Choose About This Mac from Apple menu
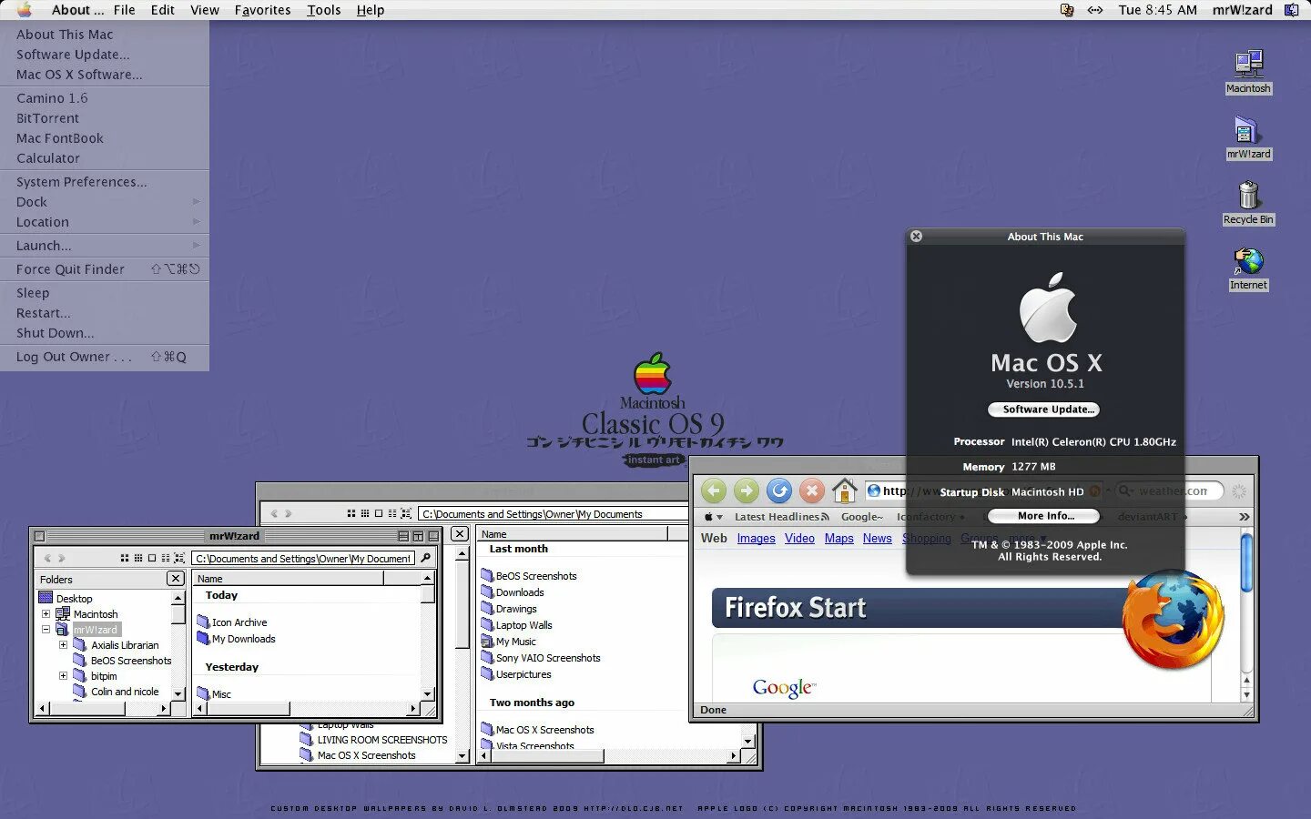 pyautogui.click(x=105, y=35)
